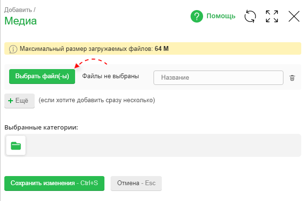Click the Файлы не выбраны status text
308x201 pixels.
click(110, 76)
